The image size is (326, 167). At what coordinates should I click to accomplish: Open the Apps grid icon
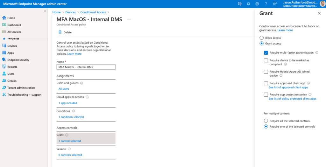[x=4, y=53]
